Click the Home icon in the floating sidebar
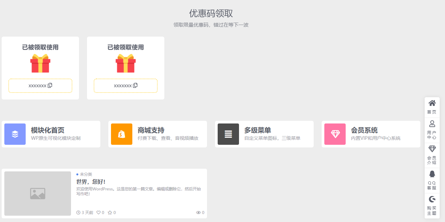Image resolution: width=445 pixels, height=222 pixels. coord(432,103)
